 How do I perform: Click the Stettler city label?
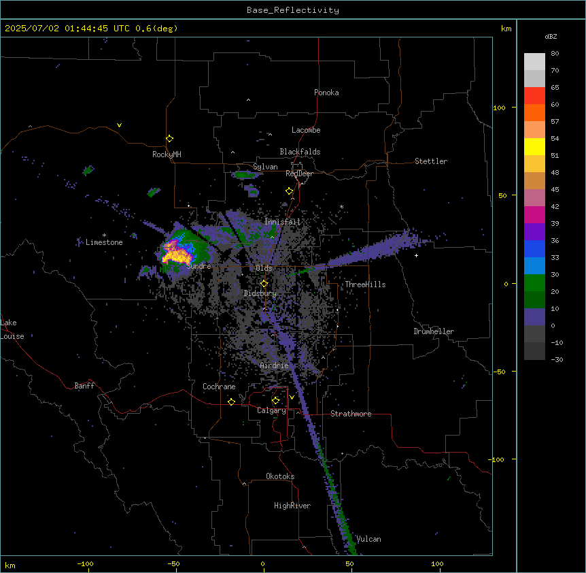tap(431, 161)
